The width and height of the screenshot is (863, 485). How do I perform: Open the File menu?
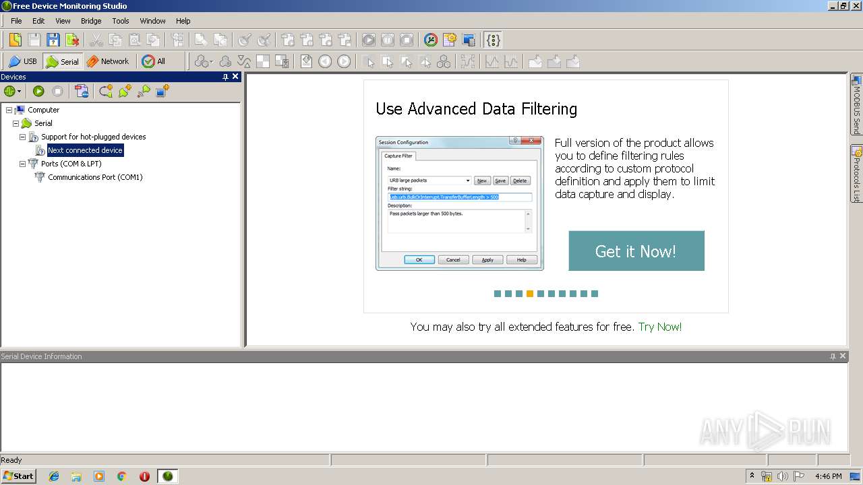[x=16, y=21]
